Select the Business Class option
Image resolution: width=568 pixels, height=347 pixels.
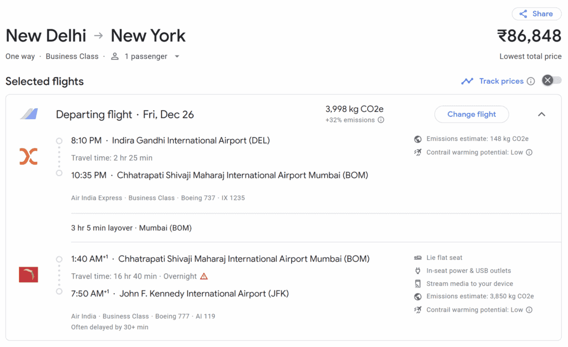[72, 56]
